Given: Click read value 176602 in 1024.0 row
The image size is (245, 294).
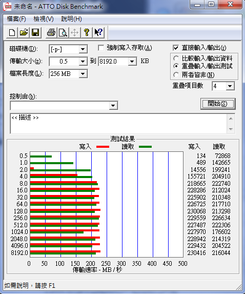Looking at the screenshot, I should click(x=221, y=232).
